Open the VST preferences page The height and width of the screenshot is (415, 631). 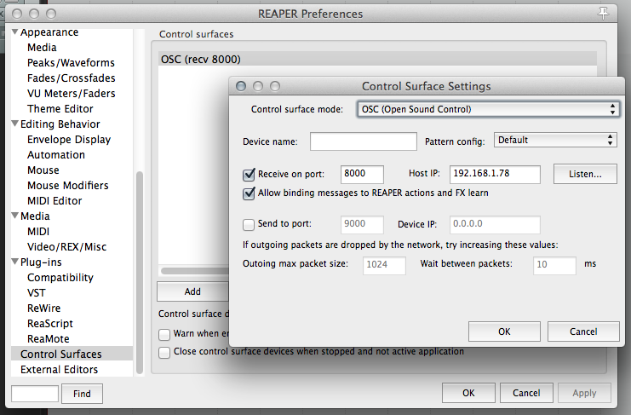37,292
